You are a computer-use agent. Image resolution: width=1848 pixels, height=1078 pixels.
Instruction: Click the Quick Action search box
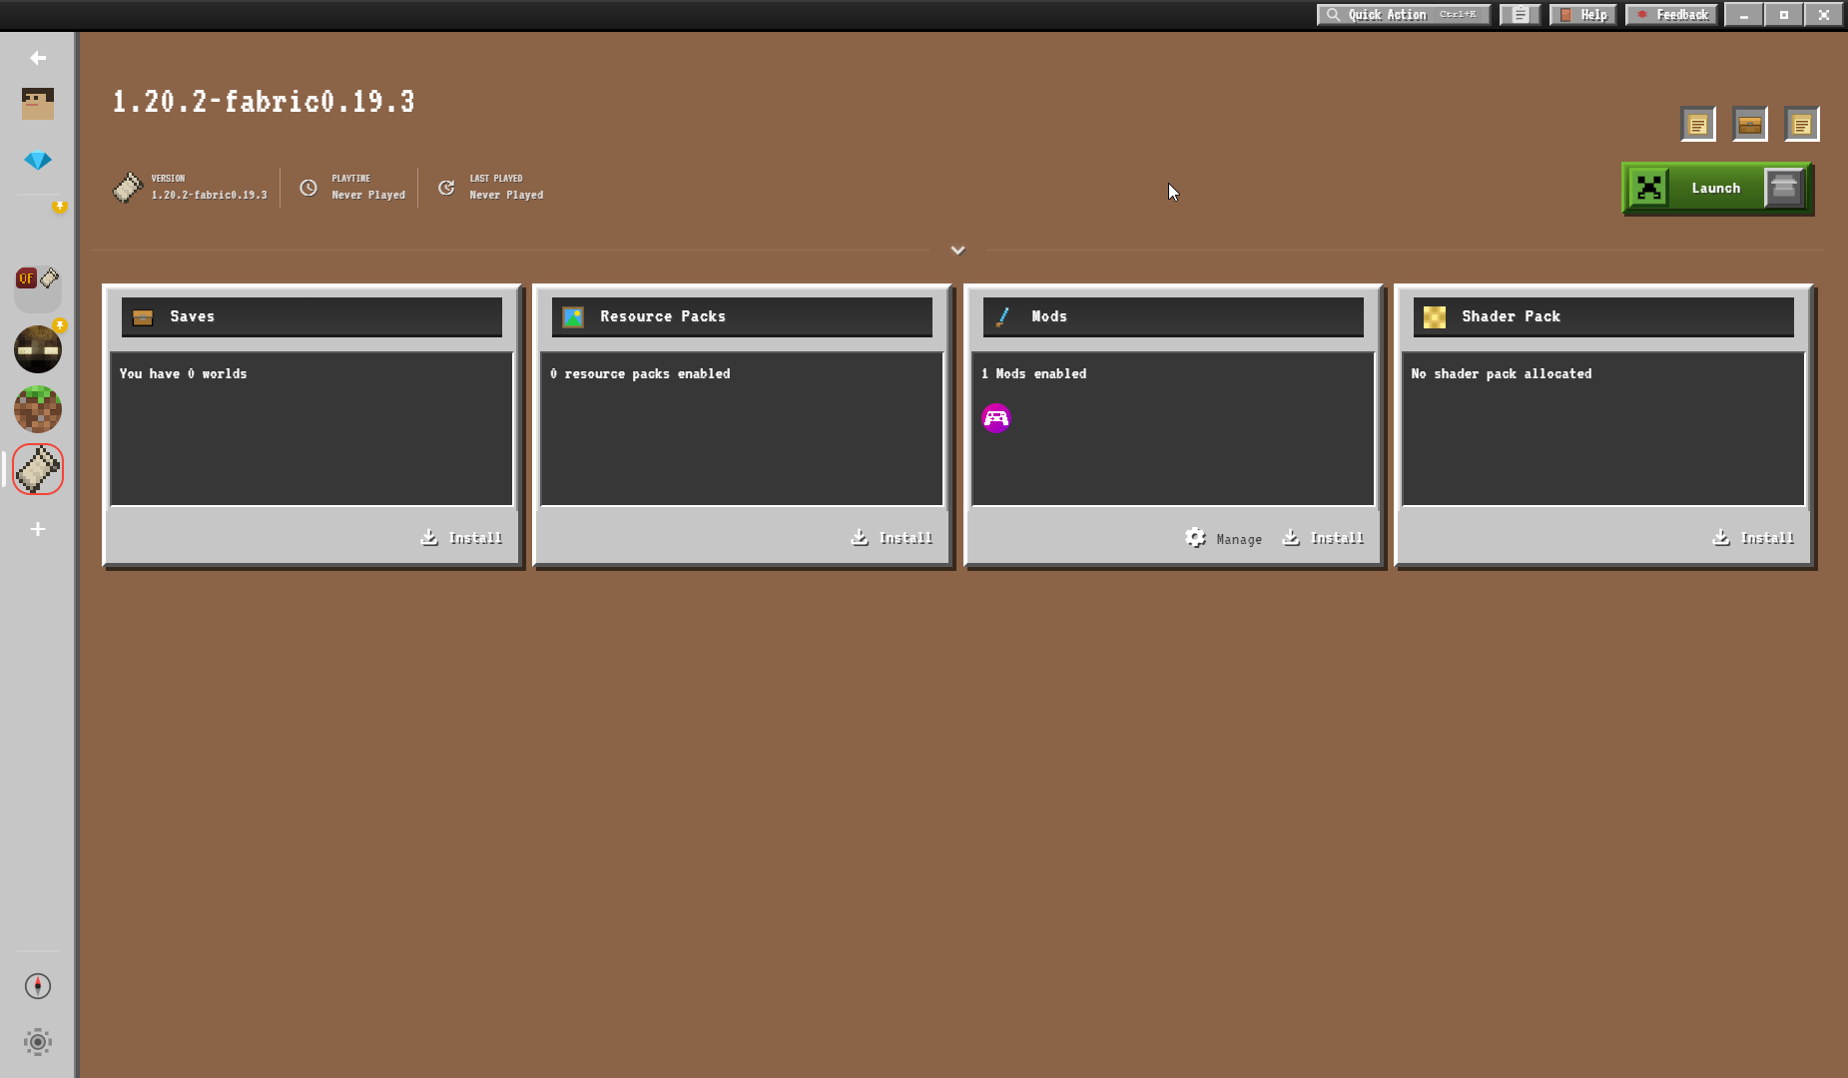[1404, 14]
